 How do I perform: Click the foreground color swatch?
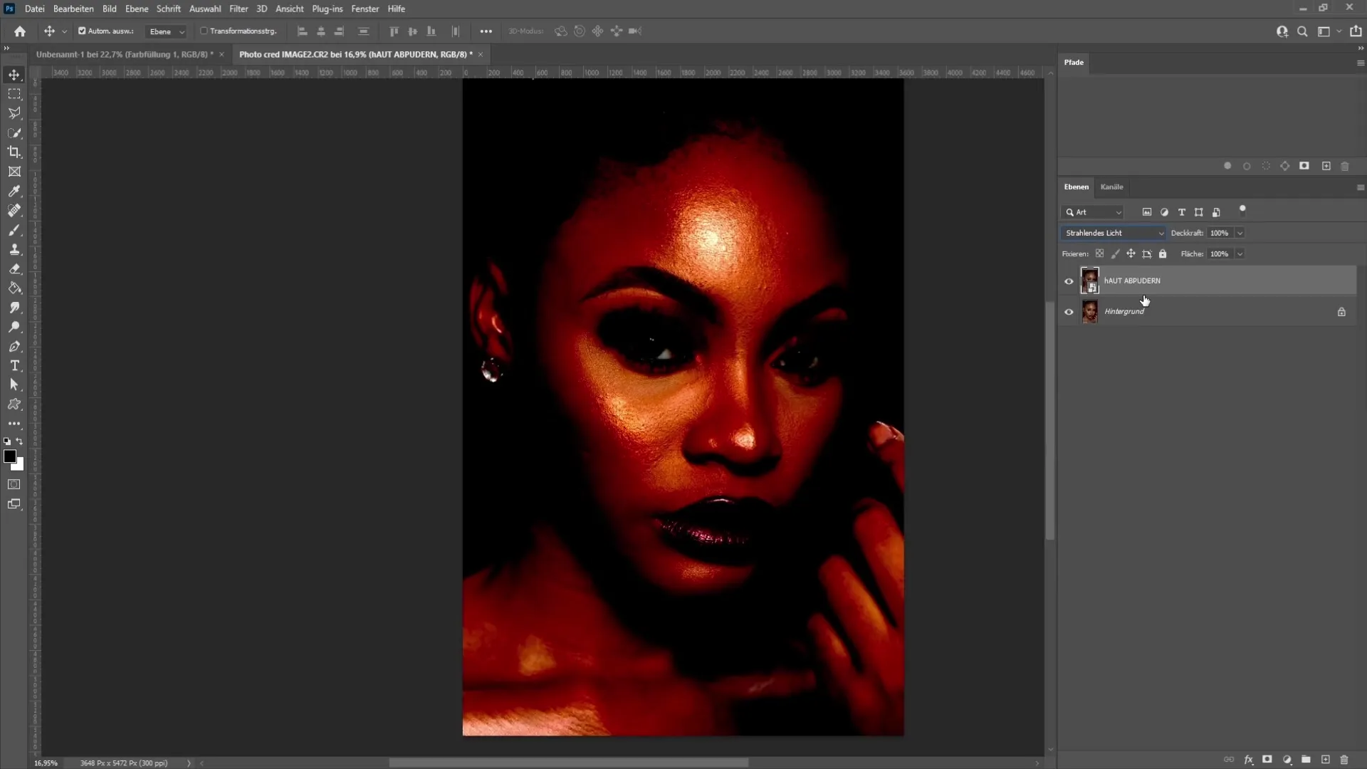click(x=9, y=456)
